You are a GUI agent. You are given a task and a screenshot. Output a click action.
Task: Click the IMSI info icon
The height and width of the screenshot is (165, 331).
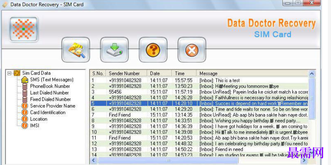(25, 126)
